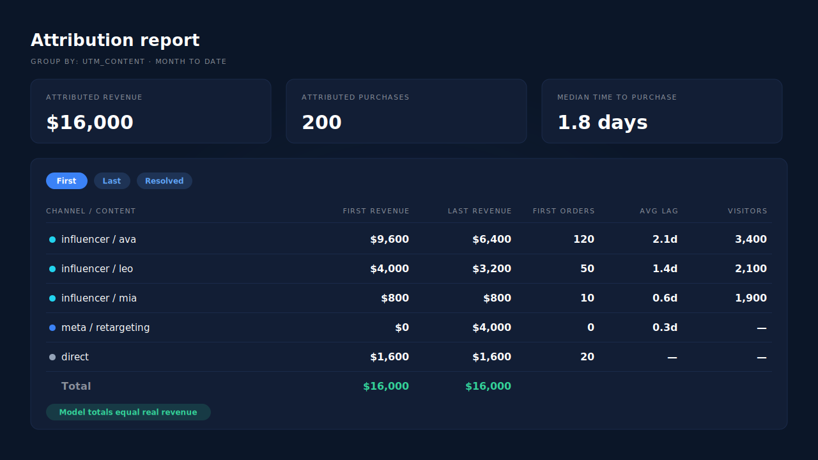Click the 1.4d average lag for leo
Image resolution: width=818 pixels, height=460 pixels.
tap(665, 269)
